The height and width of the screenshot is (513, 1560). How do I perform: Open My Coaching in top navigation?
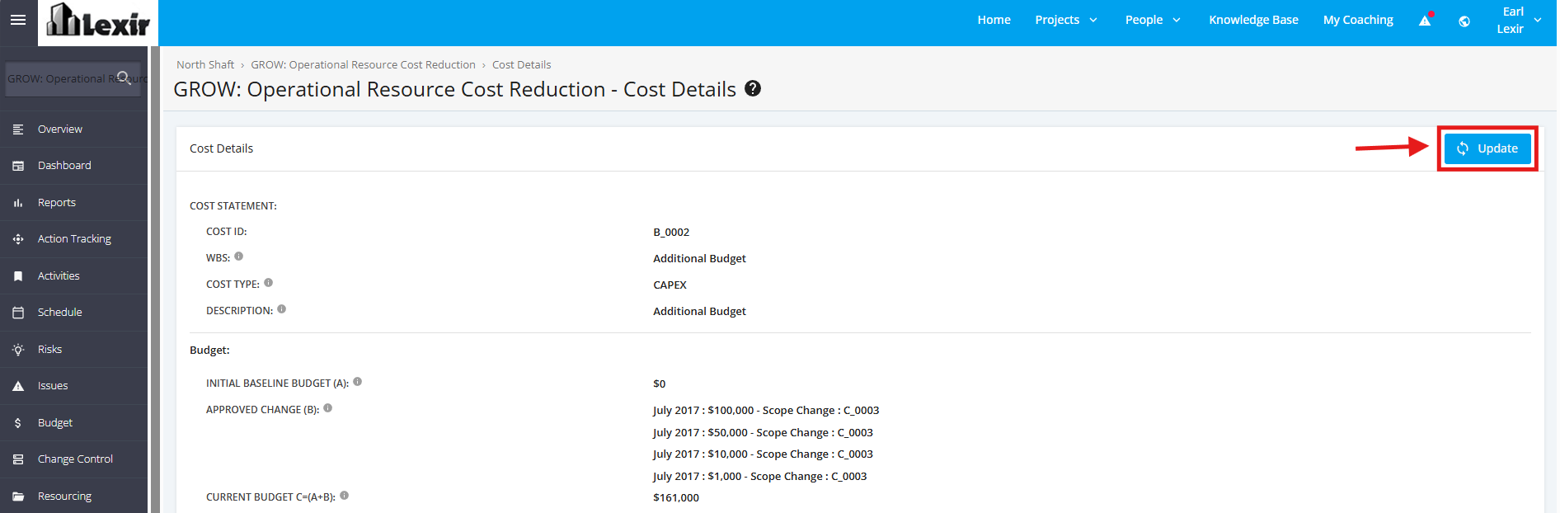pos(1358,20)
